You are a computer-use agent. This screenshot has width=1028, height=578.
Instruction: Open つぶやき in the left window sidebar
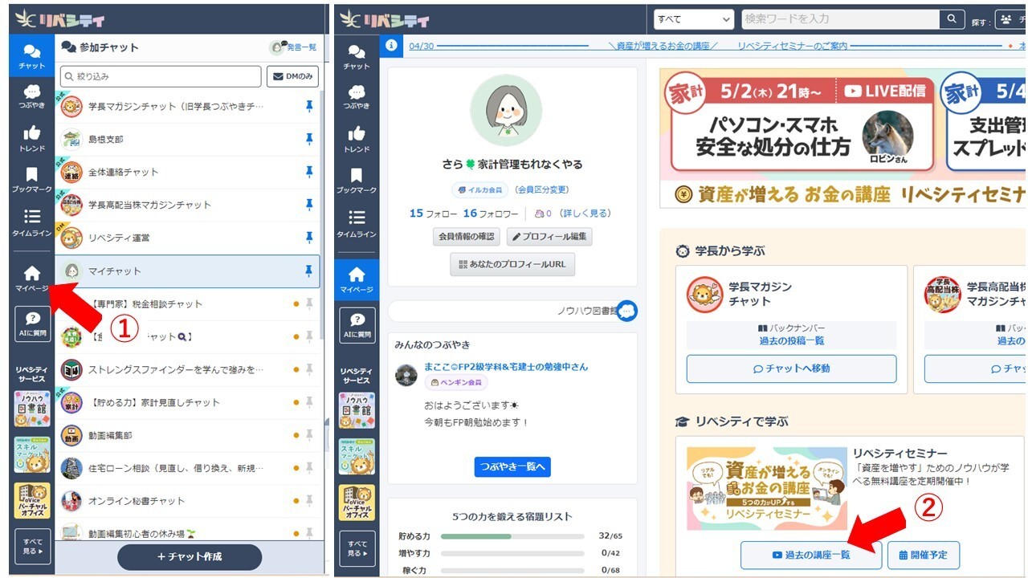pyautogui.click(x=32, y=97)
